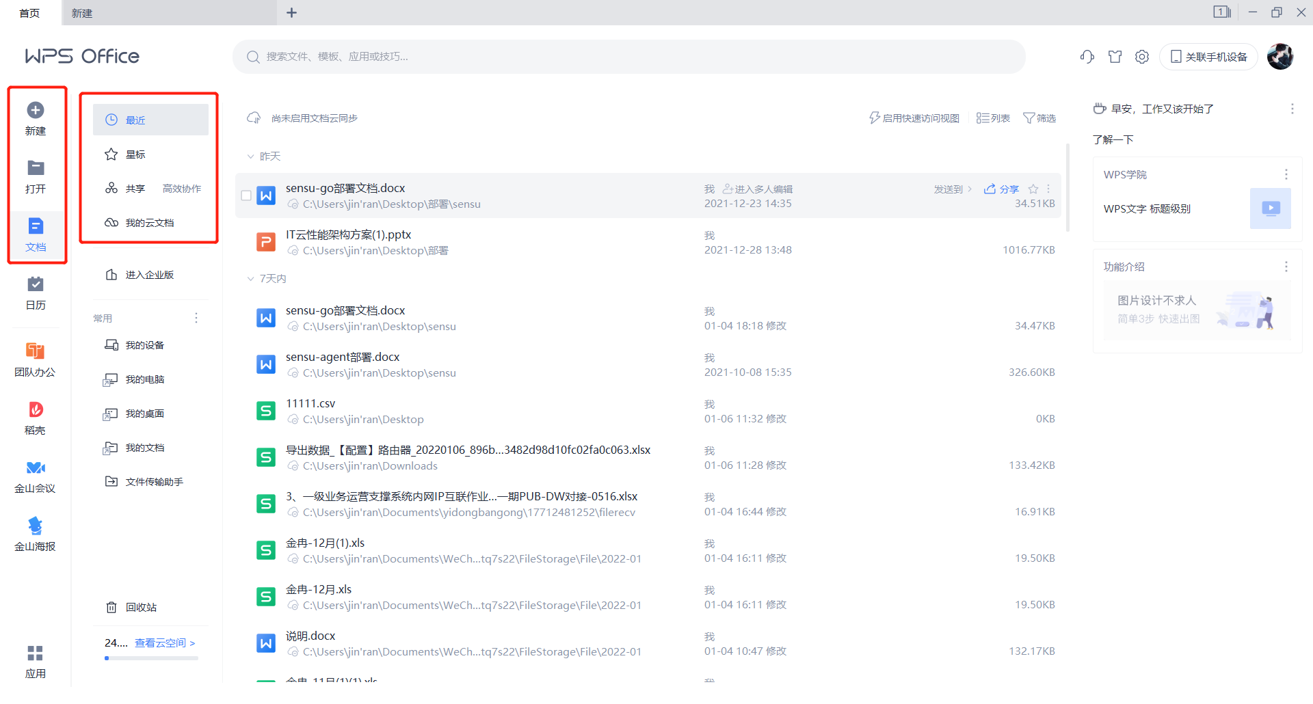Click the customer service headset icon
The image size is (1313, 704).
tap(1087, 57)
